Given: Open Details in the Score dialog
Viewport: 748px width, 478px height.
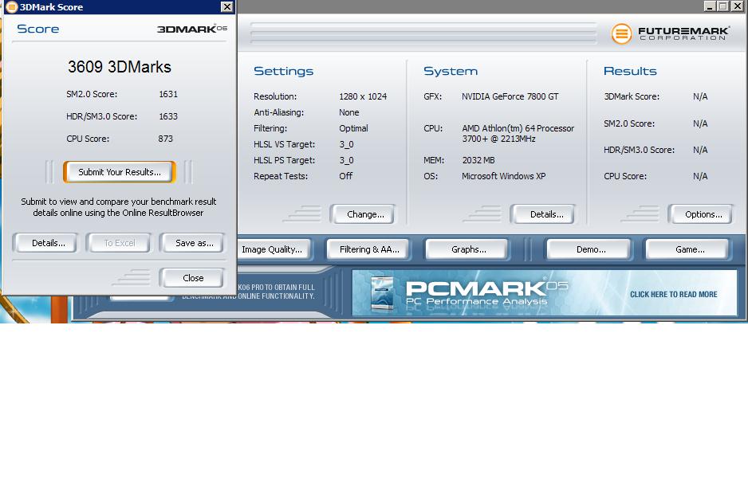Looking at the screenshot, I should coord(48,243).
